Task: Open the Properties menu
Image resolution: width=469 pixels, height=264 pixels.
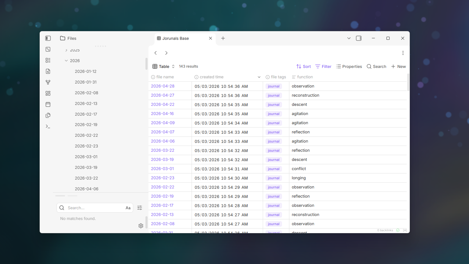Action: [x=349, y=66]
